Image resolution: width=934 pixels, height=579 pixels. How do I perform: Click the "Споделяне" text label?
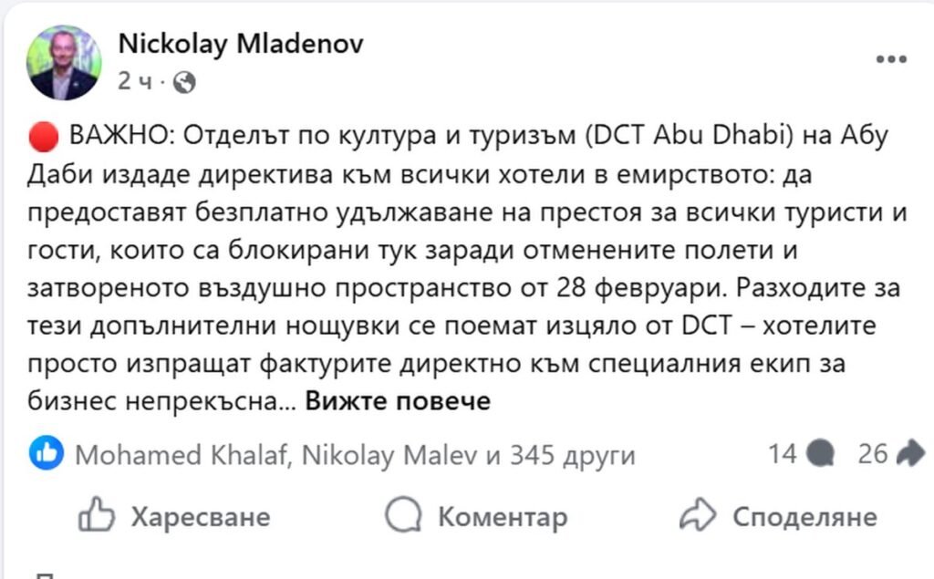click(x=804, y=517)
